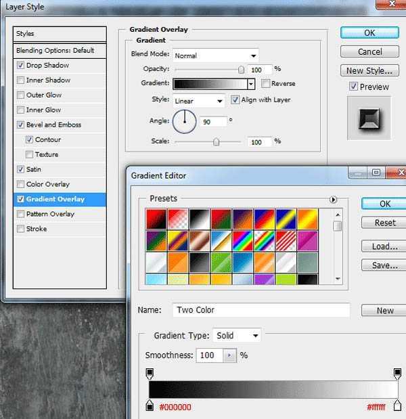
Task: Enable the Stroke effect checkbox
Action: [21, 229]
